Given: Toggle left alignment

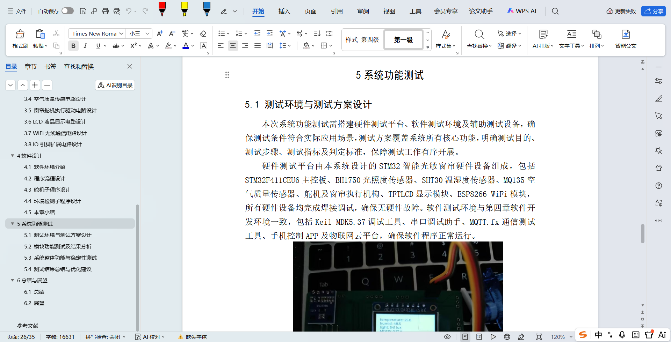Looking at the screenshot, I should pyautogui.click(x=221, y=46).
